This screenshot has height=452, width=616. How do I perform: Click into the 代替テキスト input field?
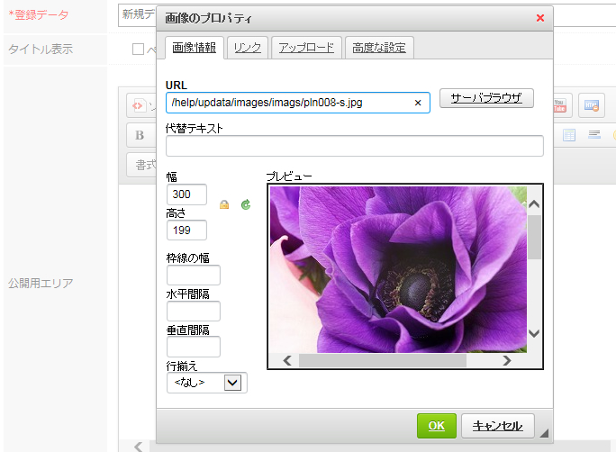click(355, 146)
